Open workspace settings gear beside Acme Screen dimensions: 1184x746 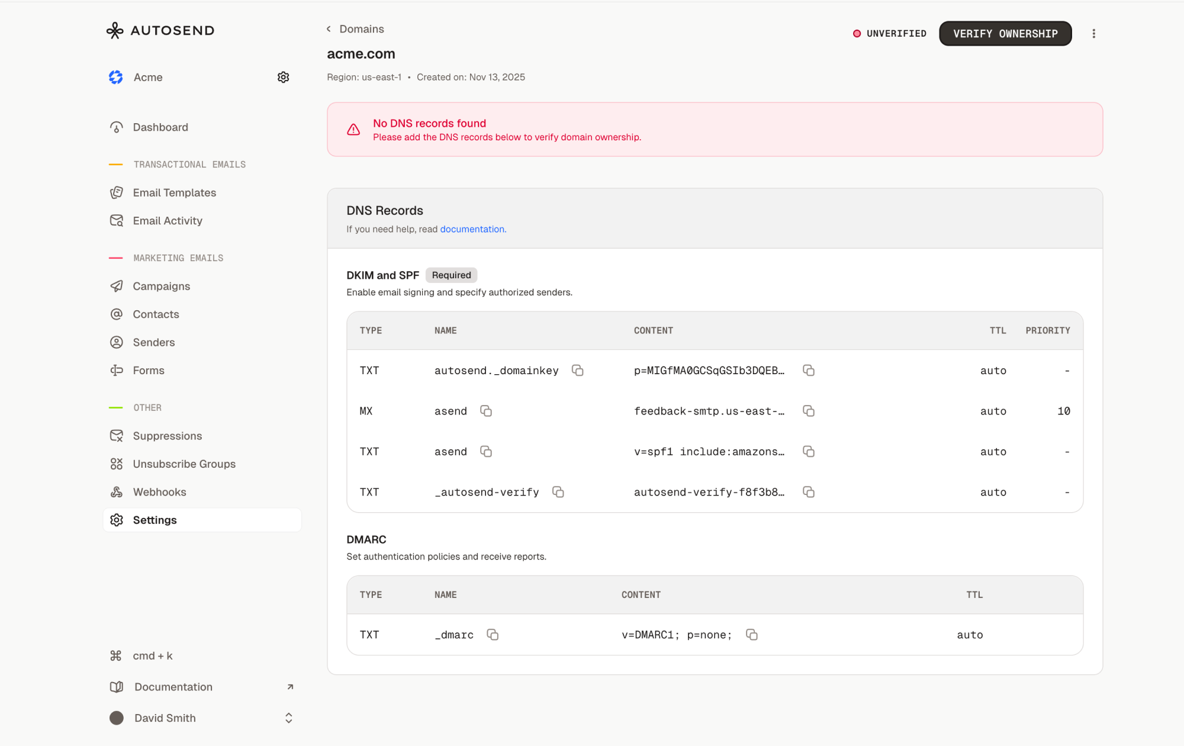(x=283, y=77)
